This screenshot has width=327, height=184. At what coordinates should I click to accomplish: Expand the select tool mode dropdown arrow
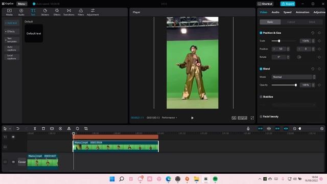[x=10, y=129]
